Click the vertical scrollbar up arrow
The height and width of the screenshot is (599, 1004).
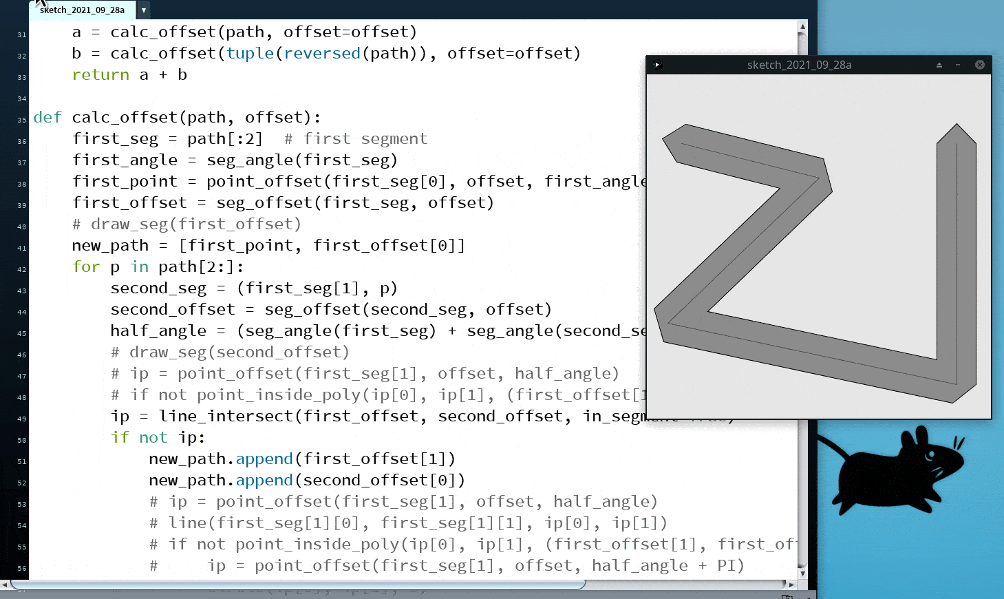click(x=802, y=27)
